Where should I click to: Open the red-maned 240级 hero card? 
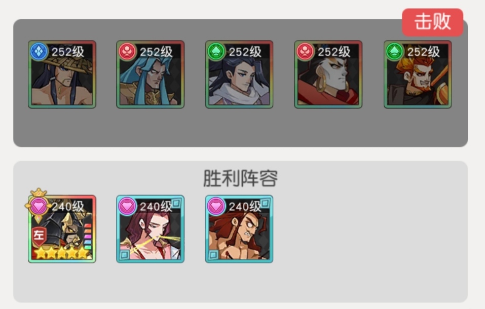(239, 229)
